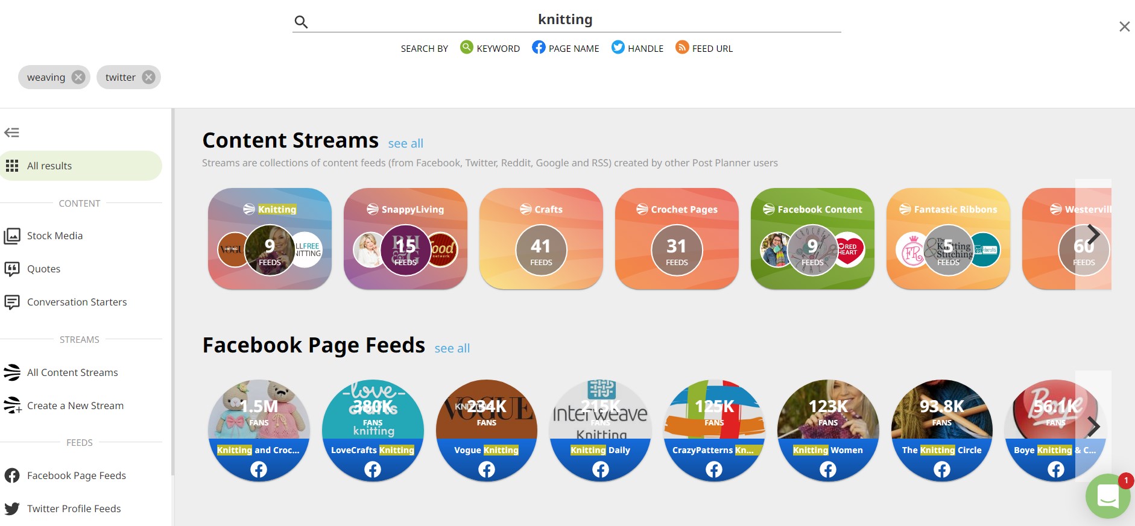Close the search panel with X
This screenshot has width=1135, height=526.
(1124, 27)
